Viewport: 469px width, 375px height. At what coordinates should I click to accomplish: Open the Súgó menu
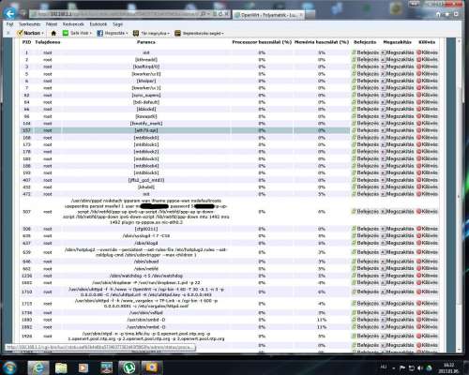tap(117, 24)
